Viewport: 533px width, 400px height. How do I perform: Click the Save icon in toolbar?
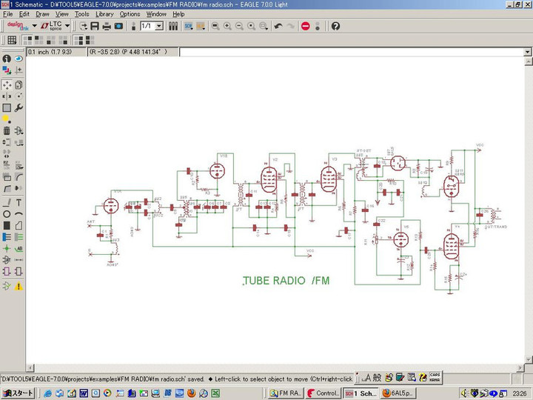pos(95,26)
